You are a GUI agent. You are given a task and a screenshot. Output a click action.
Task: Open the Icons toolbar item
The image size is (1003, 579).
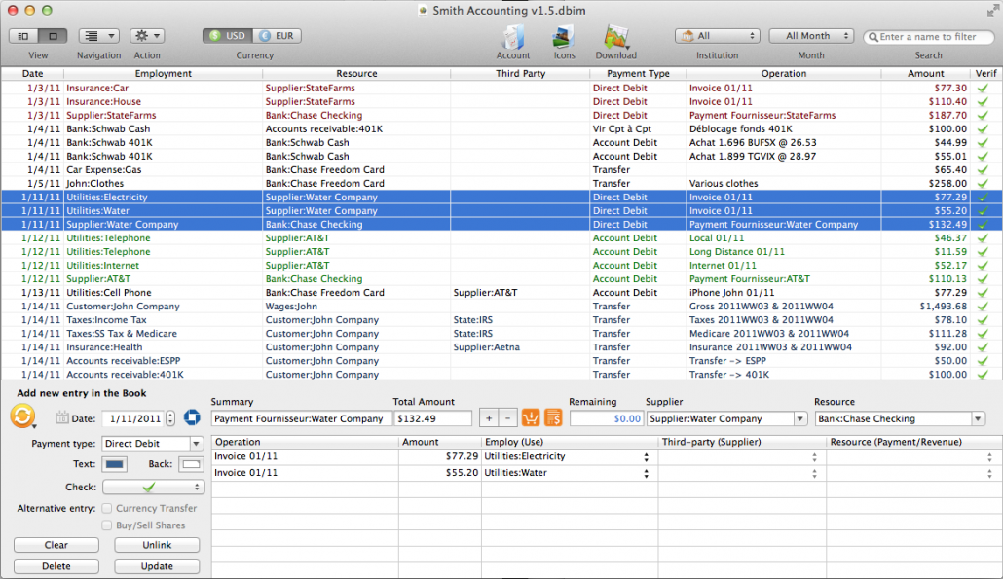click(x=564, y=38)
